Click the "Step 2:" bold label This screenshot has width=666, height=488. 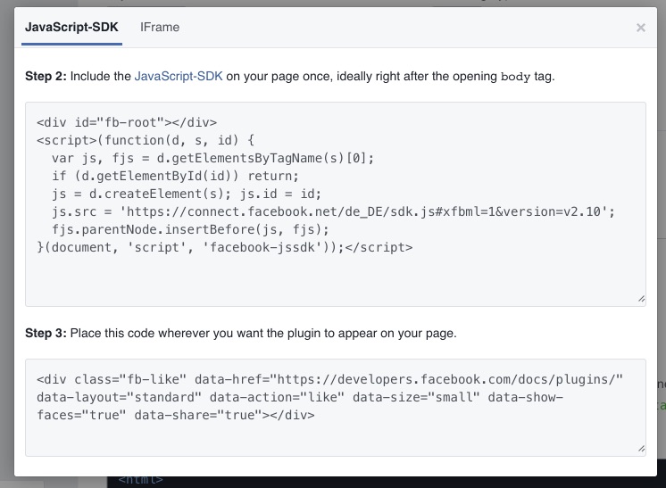pos(46,77)
